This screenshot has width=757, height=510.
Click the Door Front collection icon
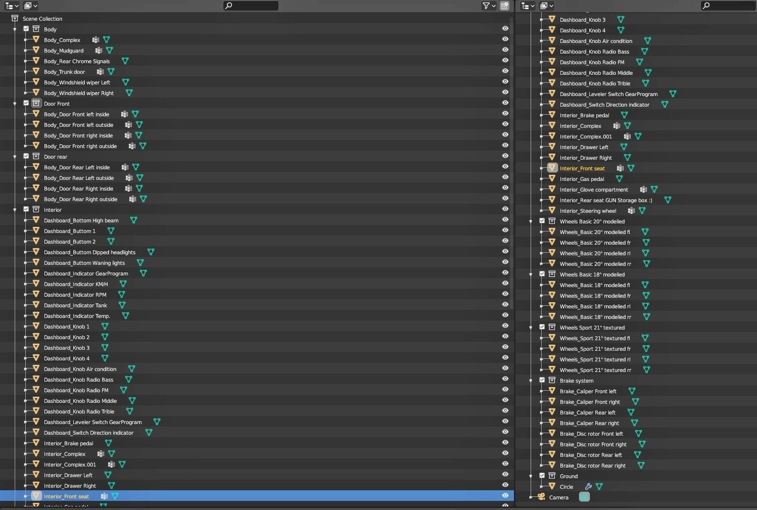(36, 103)
